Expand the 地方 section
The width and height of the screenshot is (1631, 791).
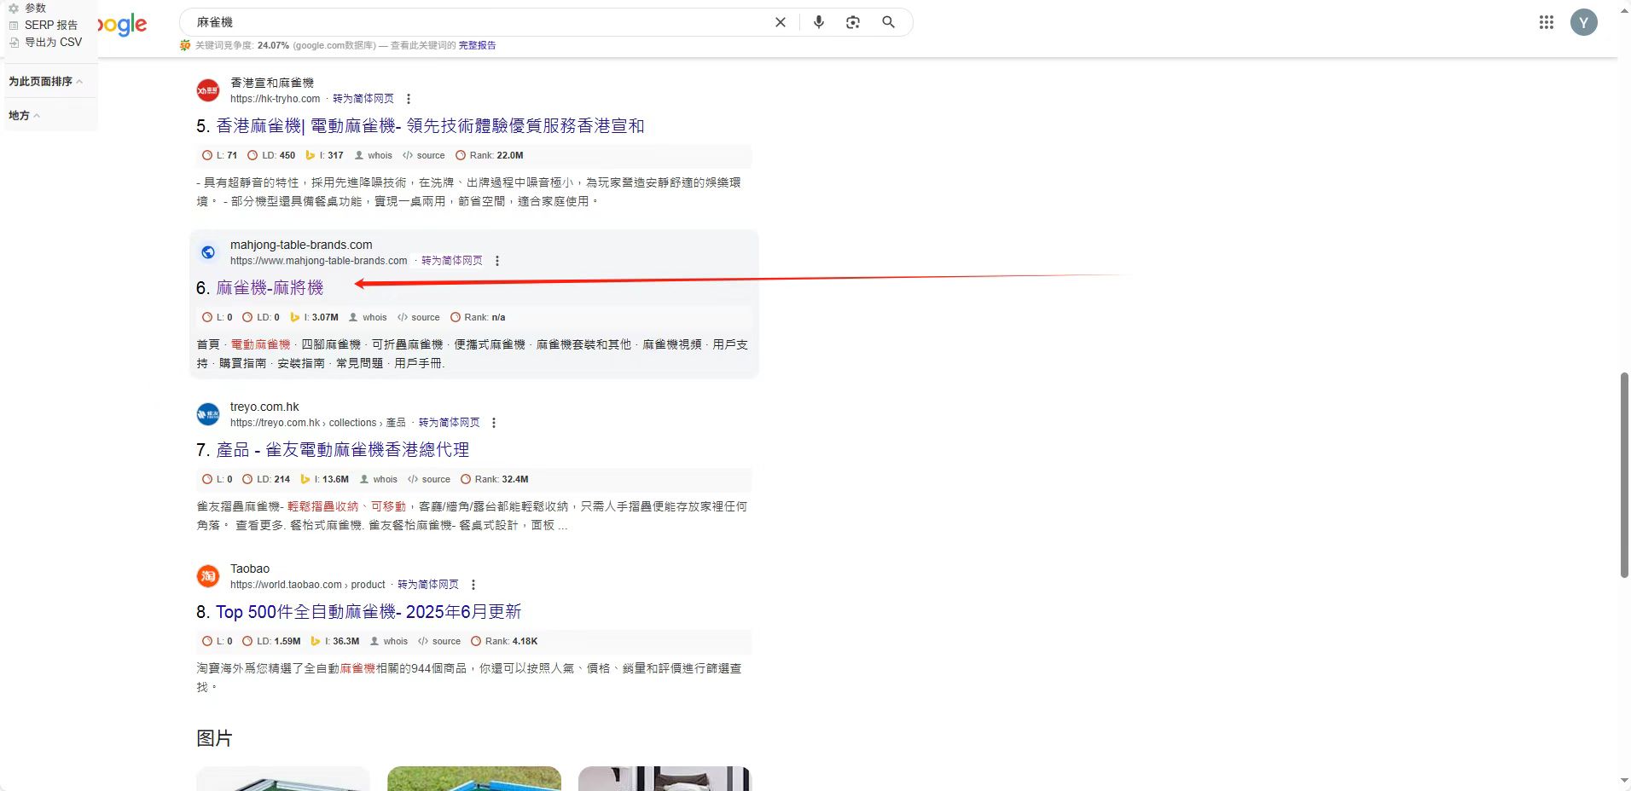(x=24, y=116)
